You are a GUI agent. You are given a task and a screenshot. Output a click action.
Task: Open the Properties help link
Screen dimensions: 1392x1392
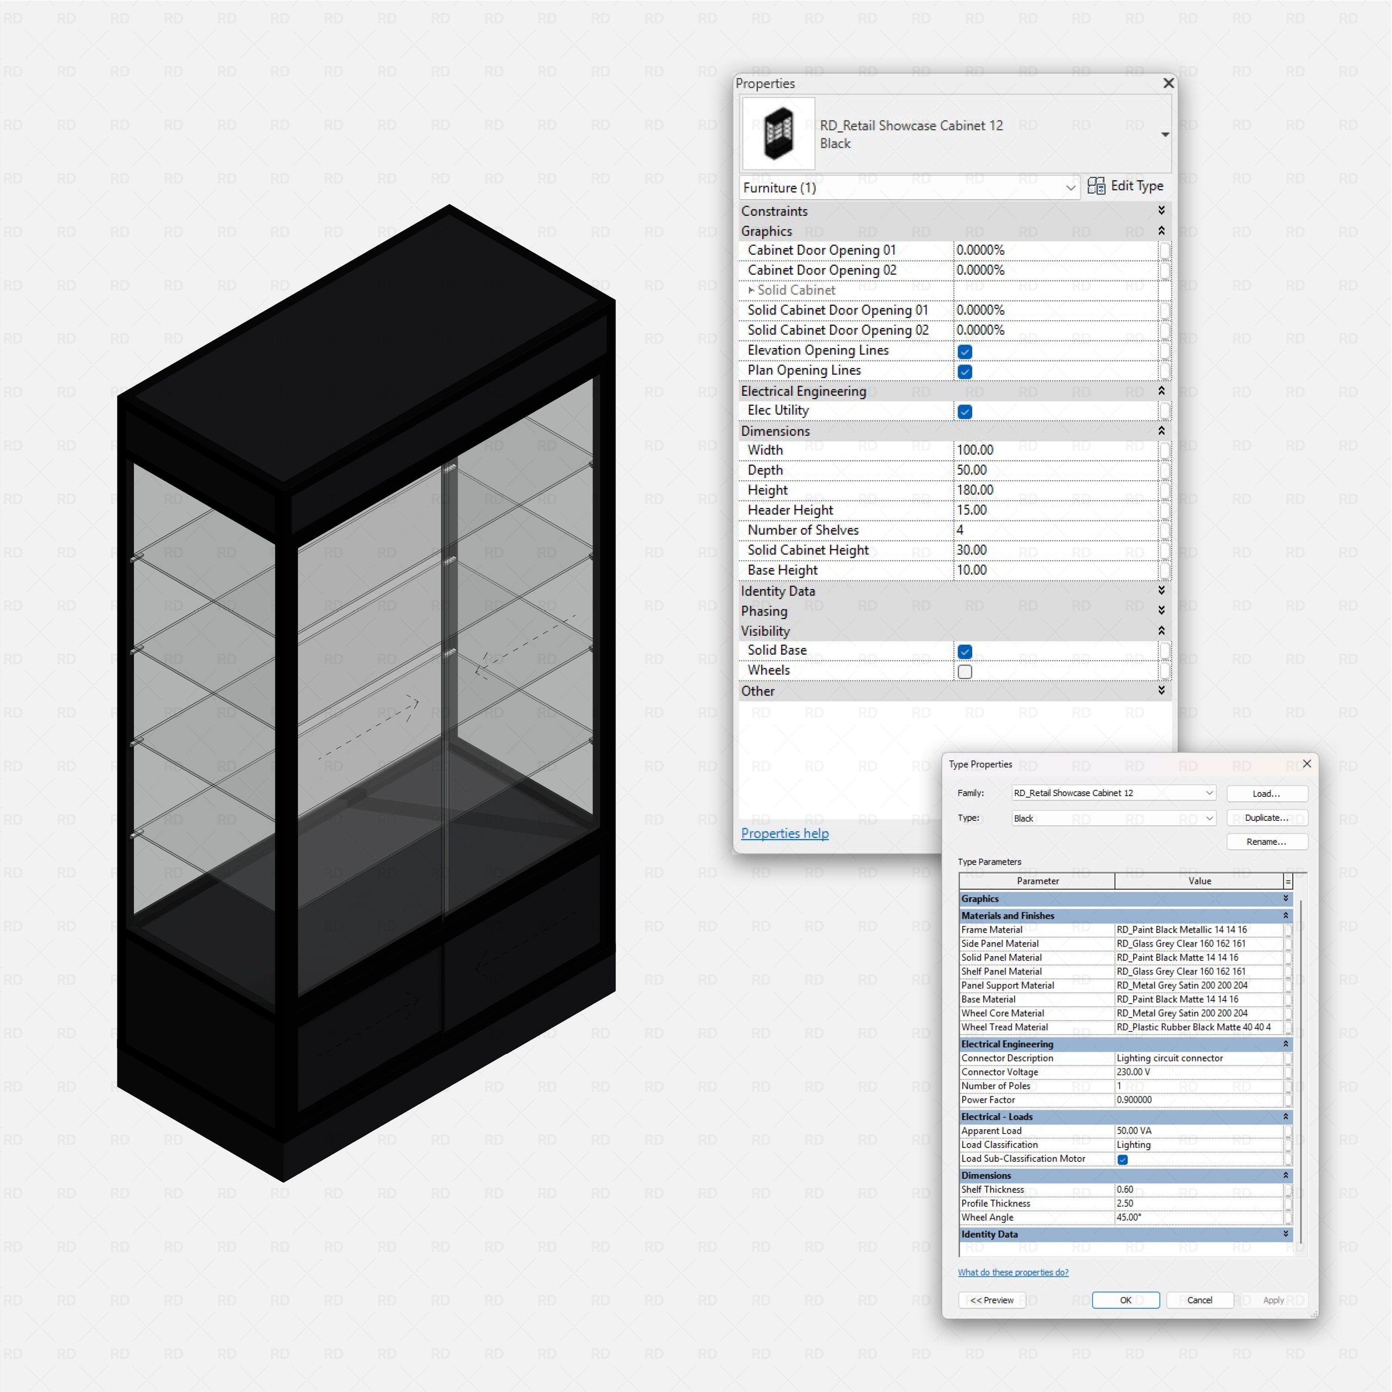[x=785, y=833]
